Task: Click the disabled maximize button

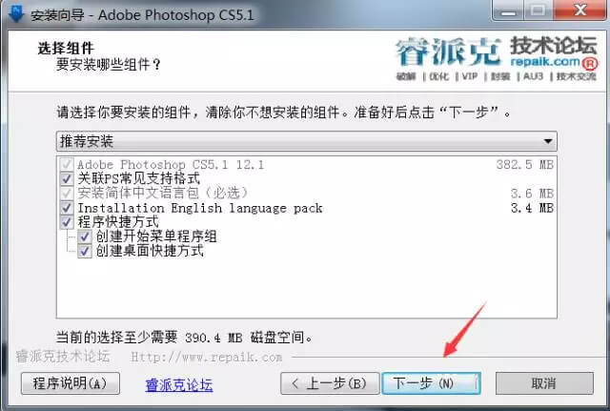Action: coord(538,10)
